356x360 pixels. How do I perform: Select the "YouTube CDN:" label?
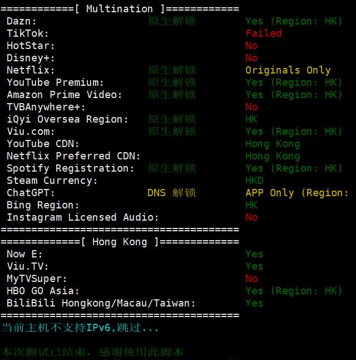[x=43, y=144]
